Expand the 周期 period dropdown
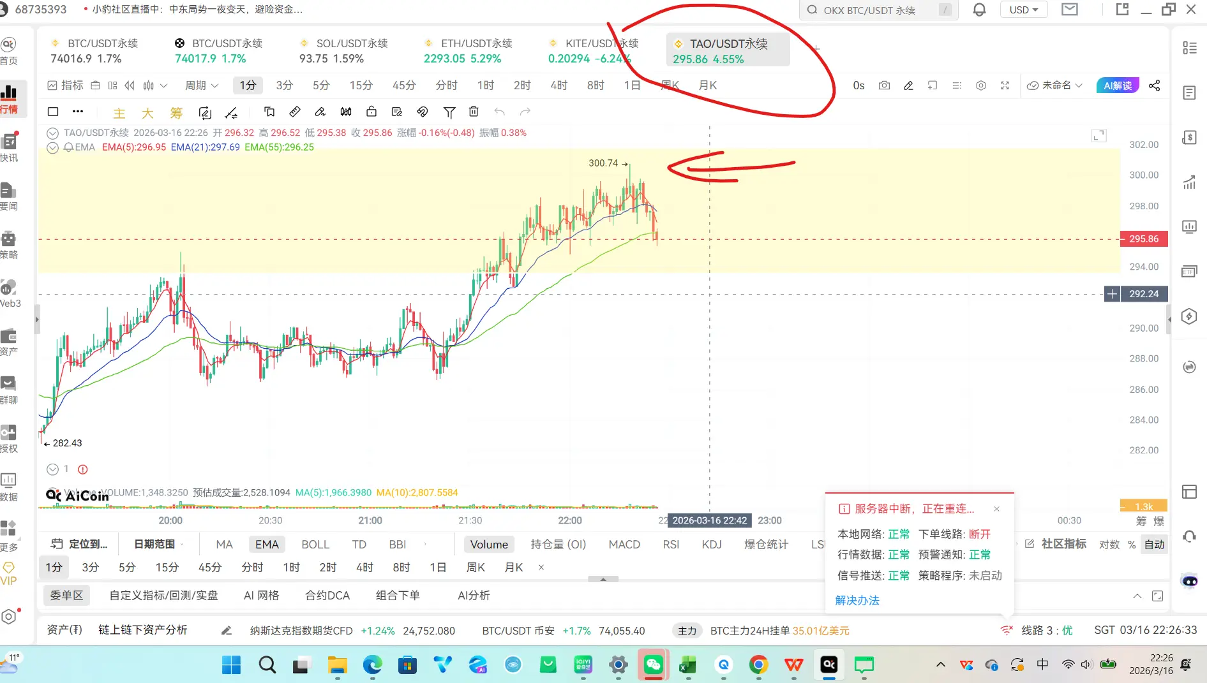 pyautogui.click(x=202, y=85)
